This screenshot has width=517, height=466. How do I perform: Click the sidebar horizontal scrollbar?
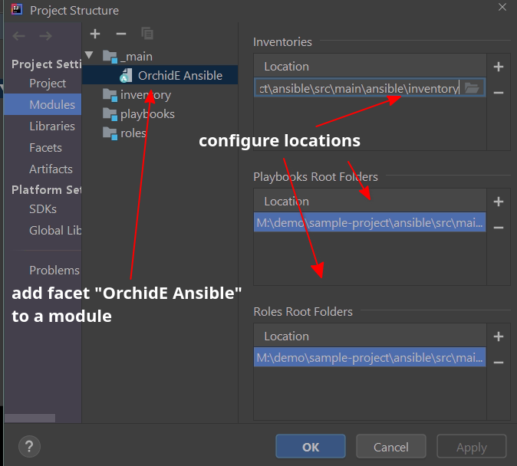click(30, 418)
